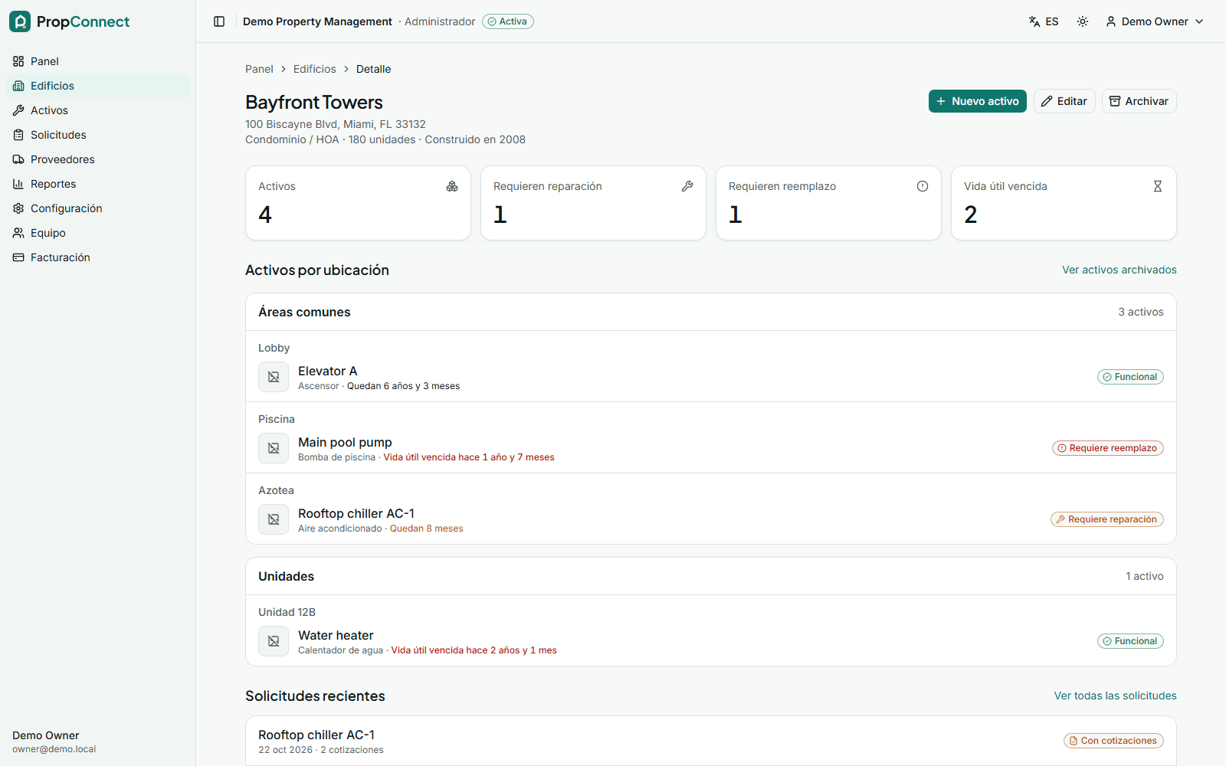1226x766 pixels.
Task: Open Edificios in the sidebar
Action: tap(97, 86)
